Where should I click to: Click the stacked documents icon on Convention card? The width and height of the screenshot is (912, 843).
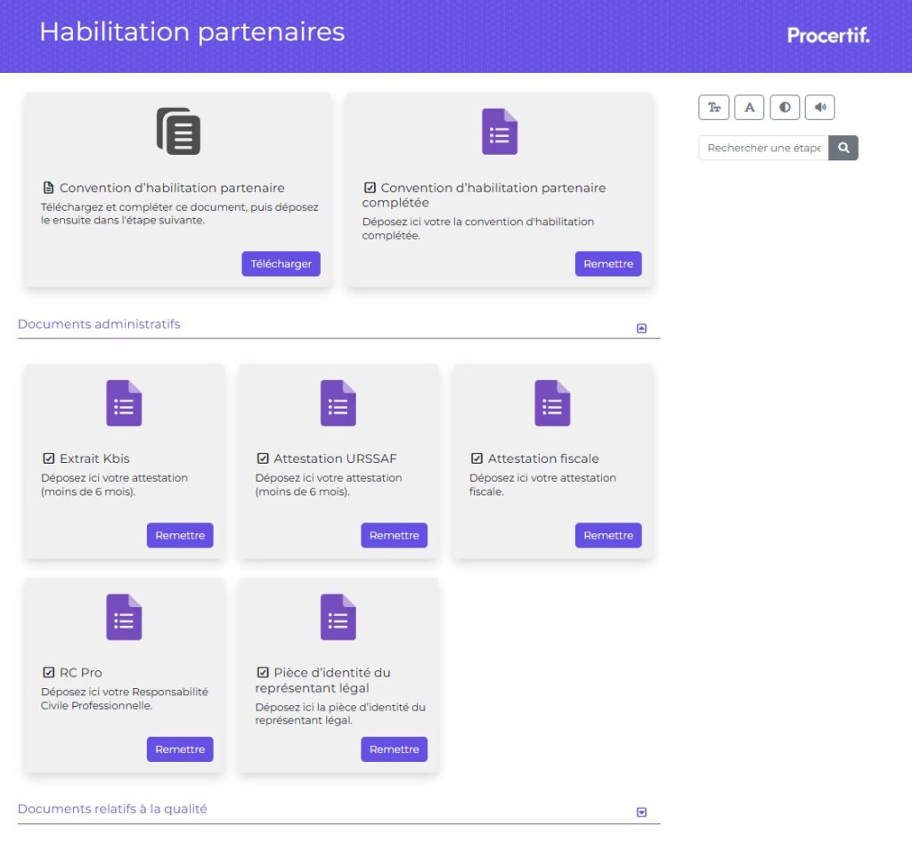click(x=178, y=132)
